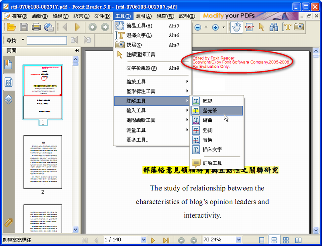Expand the Measure tools (測量工具) submenu
The height and width of the screenshot is (246, 322).
click(151, 130)
